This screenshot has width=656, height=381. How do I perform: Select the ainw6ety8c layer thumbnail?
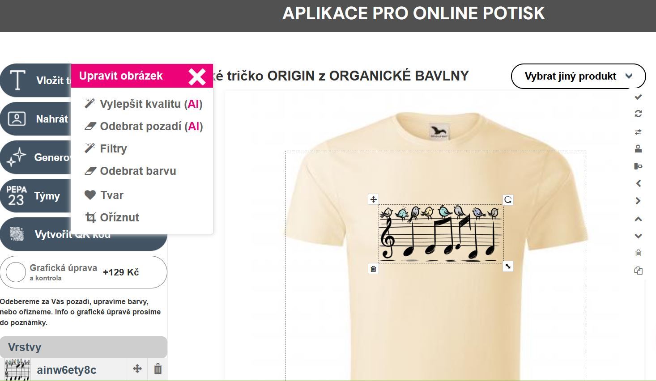(x=17, y=369)
